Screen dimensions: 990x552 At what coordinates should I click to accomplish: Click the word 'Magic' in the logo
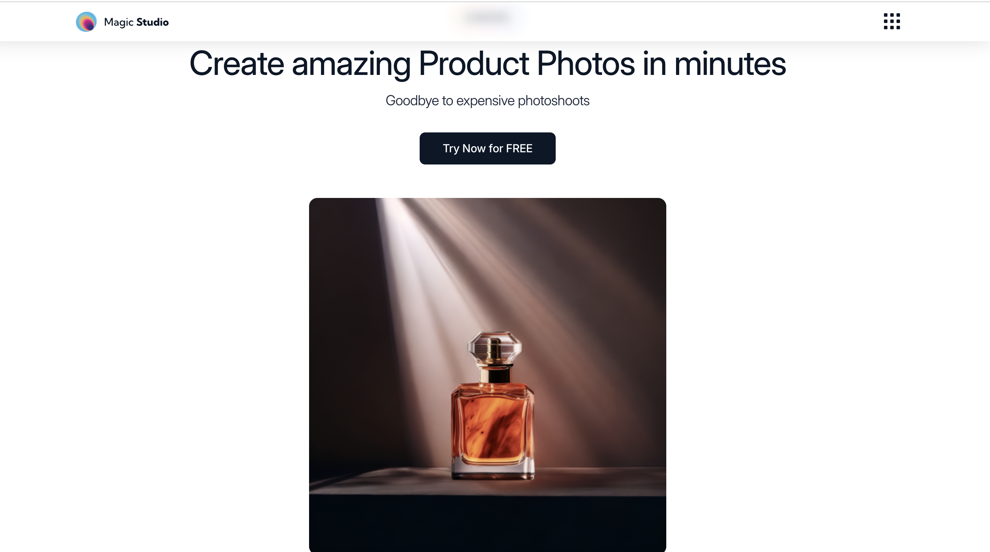point(118,22)
